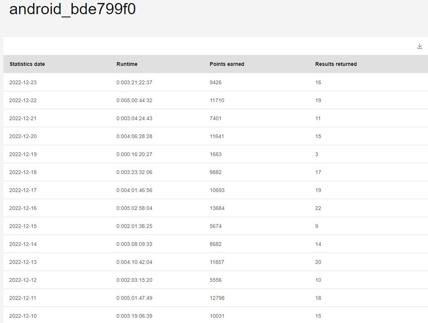Click the download icon above the table
The height and width of the screenshot is (323, 428).
click(x=420, y=46)
